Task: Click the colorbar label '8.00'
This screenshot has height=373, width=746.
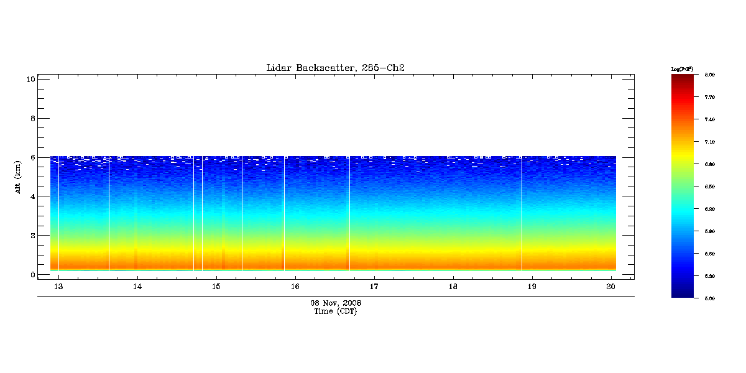Action: 710,75
